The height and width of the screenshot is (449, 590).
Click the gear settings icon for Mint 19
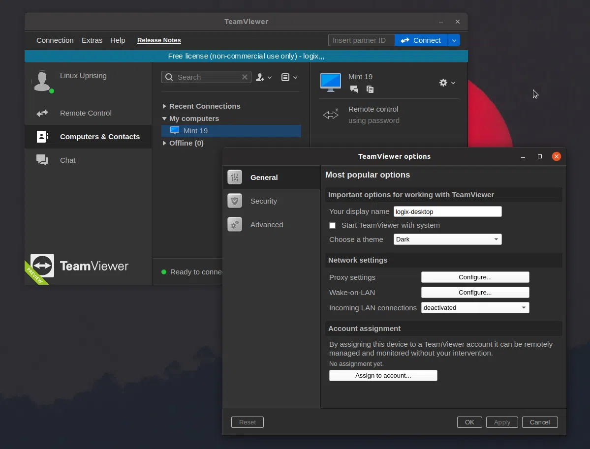coord(443,82)
